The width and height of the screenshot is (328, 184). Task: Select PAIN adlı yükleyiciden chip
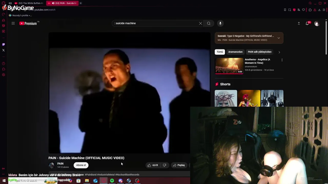(x=260, y=52)
